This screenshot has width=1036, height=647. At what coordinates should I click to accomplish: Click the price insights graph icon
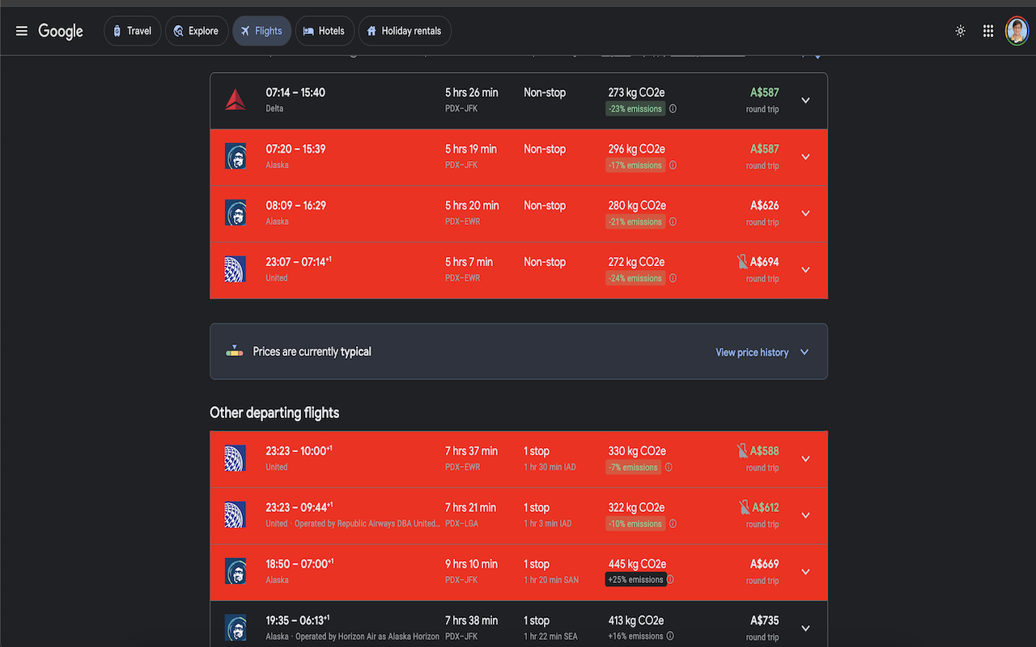[x=234, y=351]
